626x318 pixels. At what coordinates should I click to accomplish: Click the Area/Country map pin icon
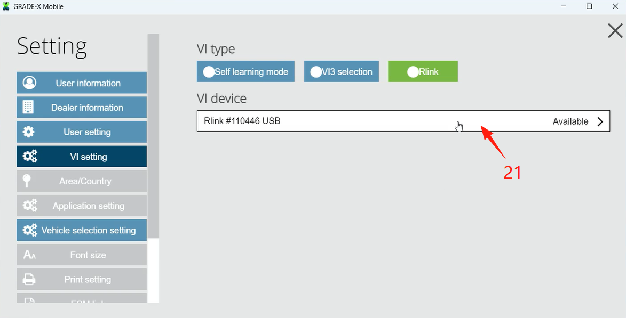[x=26, y=181]
